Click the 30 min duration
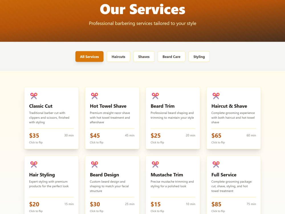Viewport: 285px width, 214px height. point(69,135)
